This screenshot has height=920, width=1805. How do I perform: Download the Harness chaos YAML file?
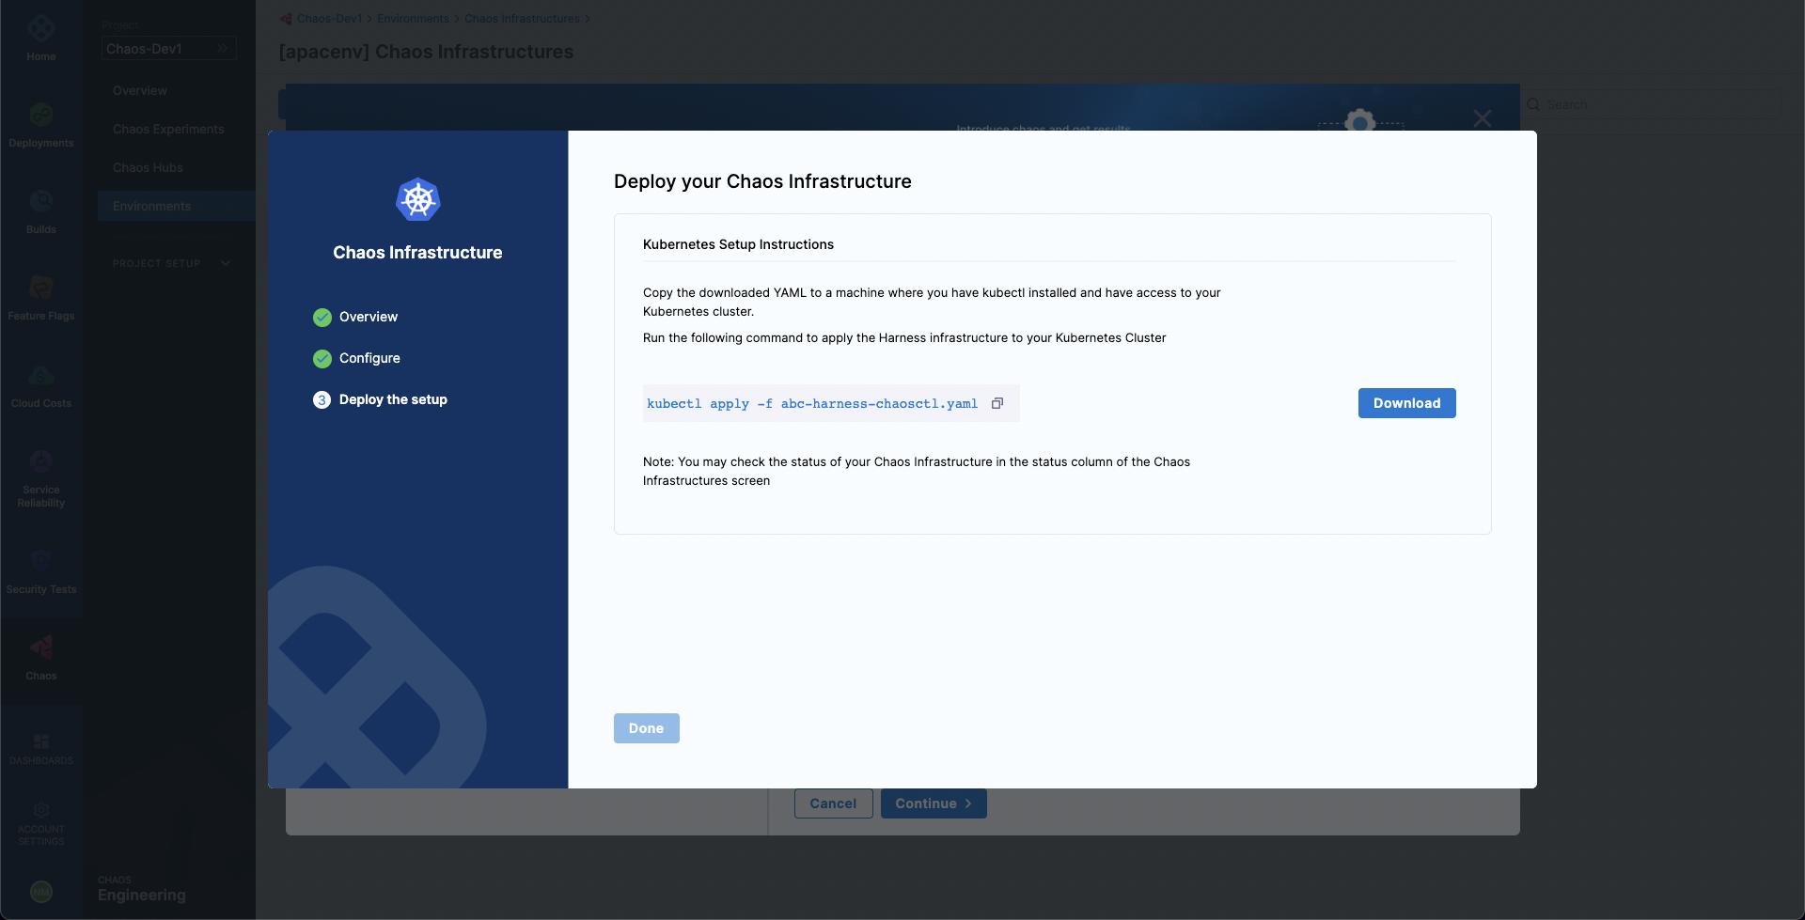click(x=1406, y=402)
